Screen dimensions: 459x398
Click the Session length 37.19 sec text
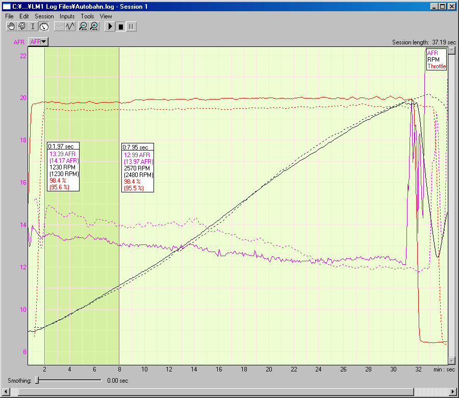coord(424,42)
